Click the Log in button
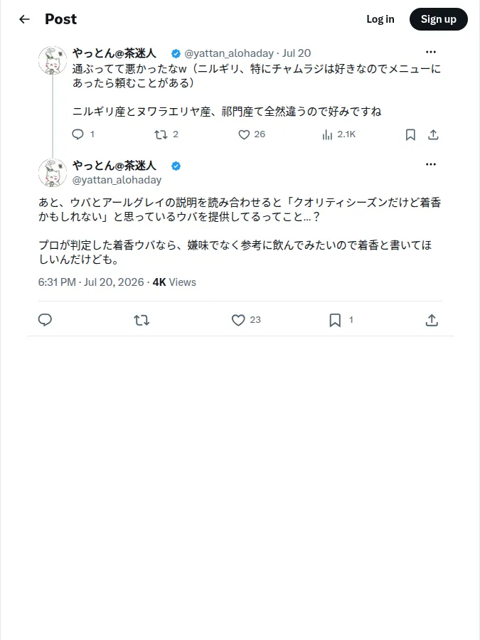 point(380,19)
